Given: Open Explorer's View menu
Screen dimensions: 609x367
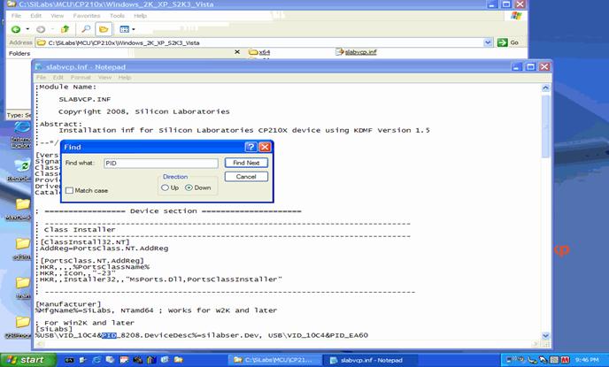Looking at the screenshot, I should [57, 16].
